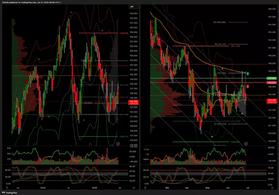Click the purple lightning icon on left chart
Image resolution: width=279 pixels, height=195 pixels.
(118, 143)
